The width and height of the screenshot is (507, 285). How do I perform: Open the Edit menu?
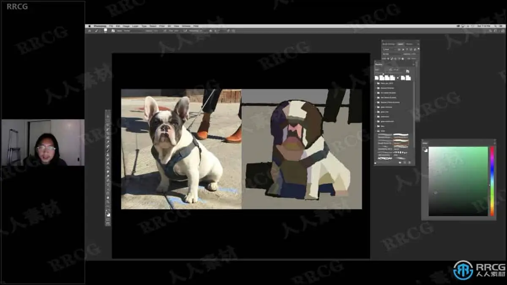click(x=118, y=26)
